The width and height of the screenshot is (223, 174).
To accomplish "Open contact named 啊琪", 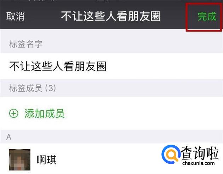I will [46, 159].
